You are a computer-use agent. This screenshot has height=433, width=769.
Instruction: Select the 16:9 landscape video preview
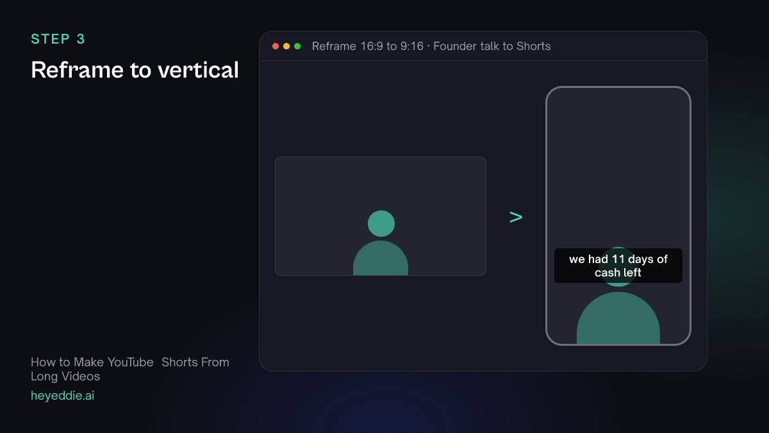381,216
